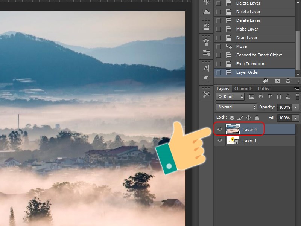Lock transparent pixels checkerboard icon

click(x=232, y=118)
